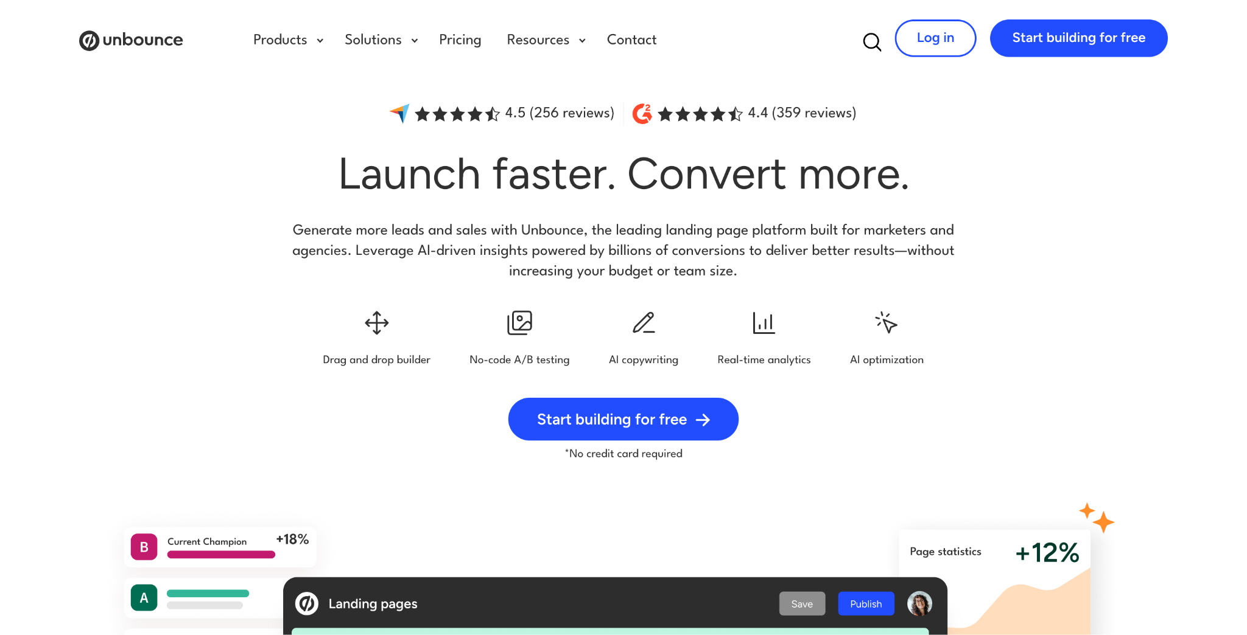Click the +12% statistic value

tap(1047, 553)
